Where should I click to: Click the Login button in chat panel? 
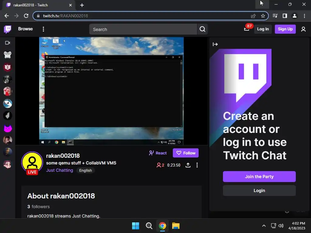click(259, 191)
